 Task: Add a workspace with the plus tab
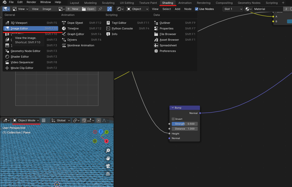283,3
